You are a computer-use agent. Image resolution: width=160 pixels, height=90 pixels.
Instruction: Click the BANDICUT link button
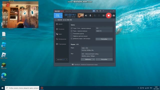[x=62, y=59]
